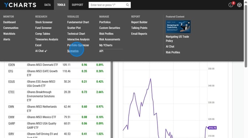Open Risk Profiles under Manage

[106, 34]
